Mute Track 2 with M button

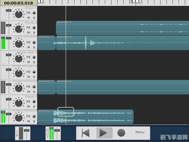tap(29, 33)
